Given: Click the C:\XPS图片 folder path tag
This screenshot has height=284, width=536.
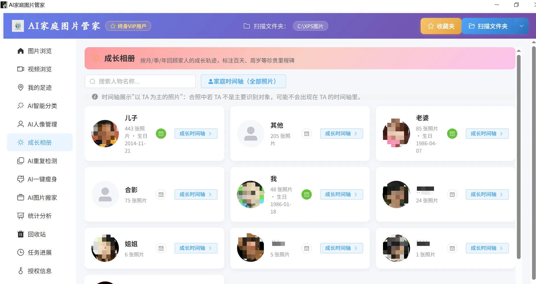Looking at the screenshot, I should [x=310, y=26].
